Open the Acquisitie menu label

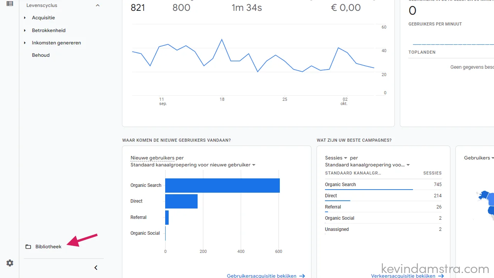[44, 18]
